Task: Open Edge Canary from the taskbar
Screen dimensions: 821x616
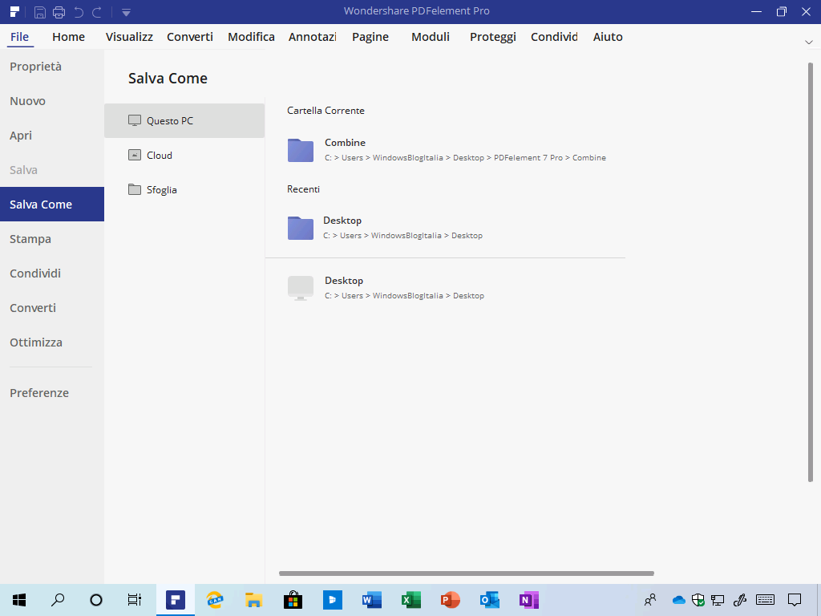Action: click(215, 600)
